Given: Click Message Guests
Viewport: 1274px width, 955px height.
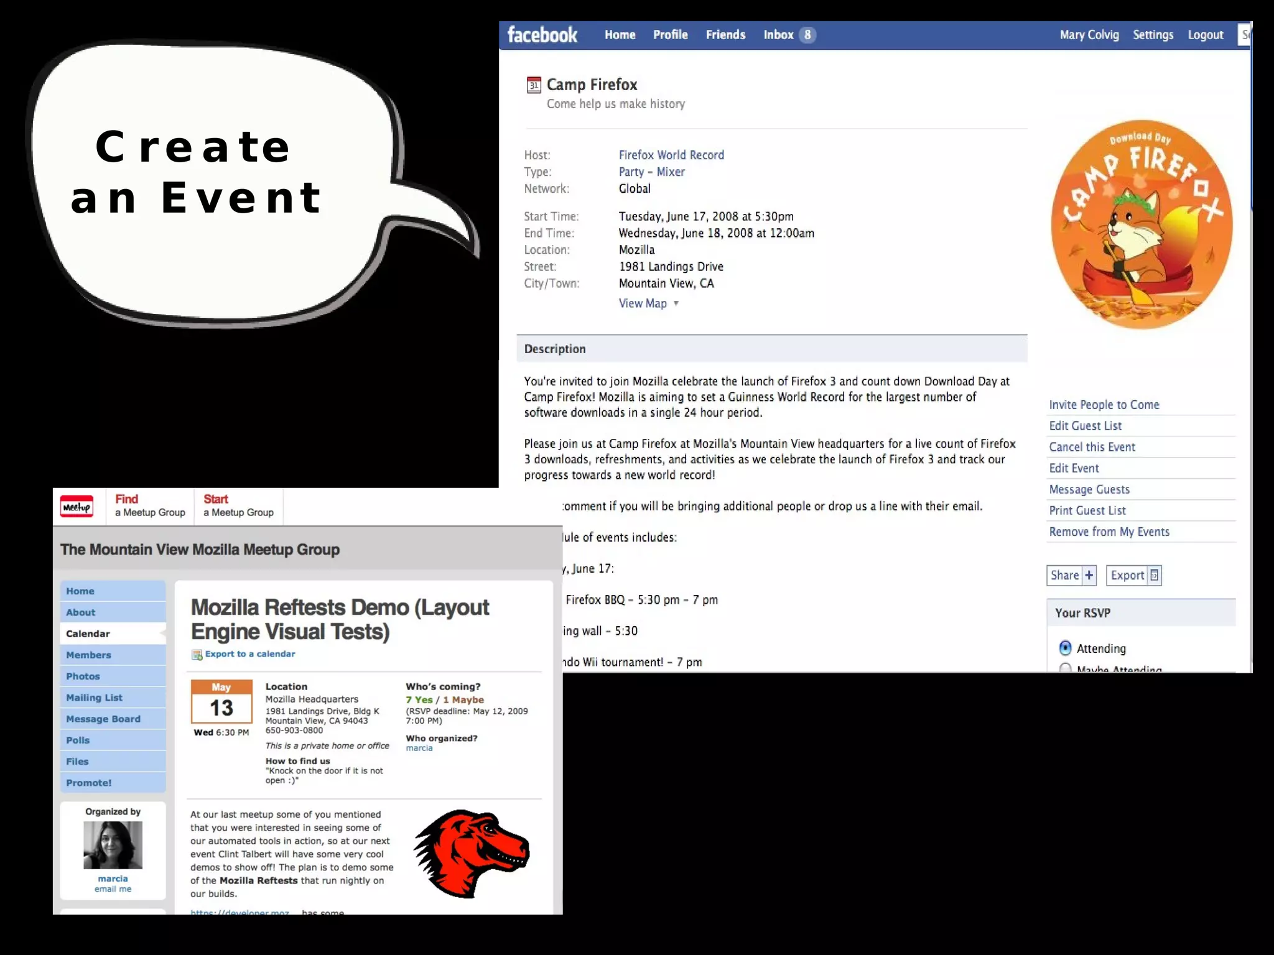Looking at the screenshot, I should (x=1089, y=489).
